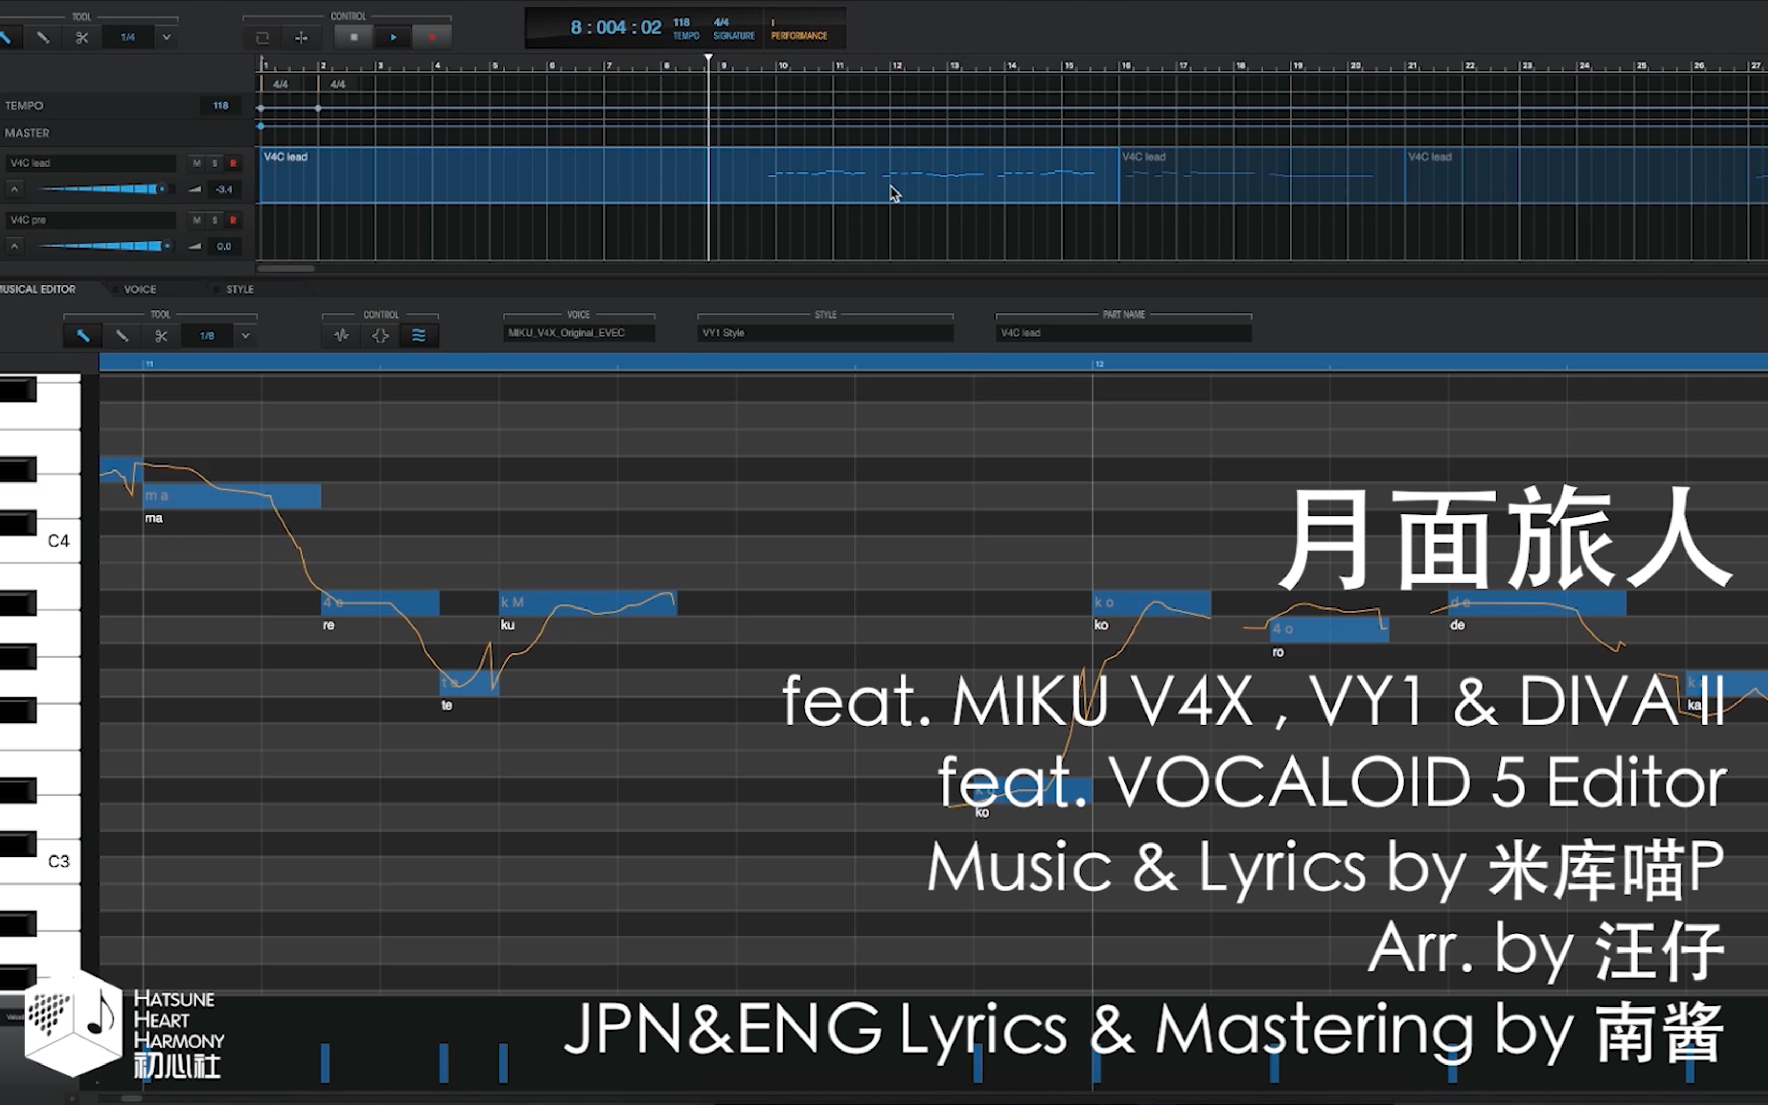Click the C3 piano key

(59, 862)
